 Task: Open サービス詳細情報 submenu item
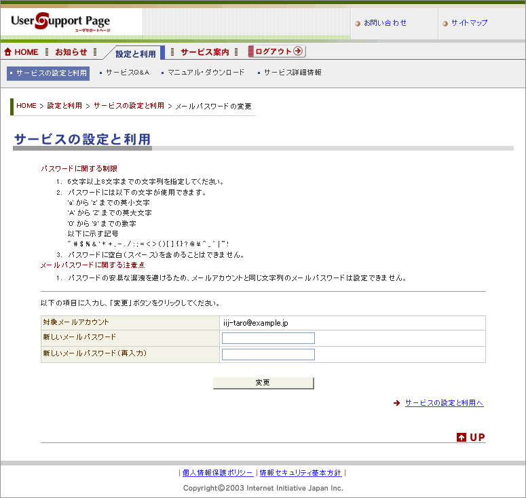pos(293,73)
